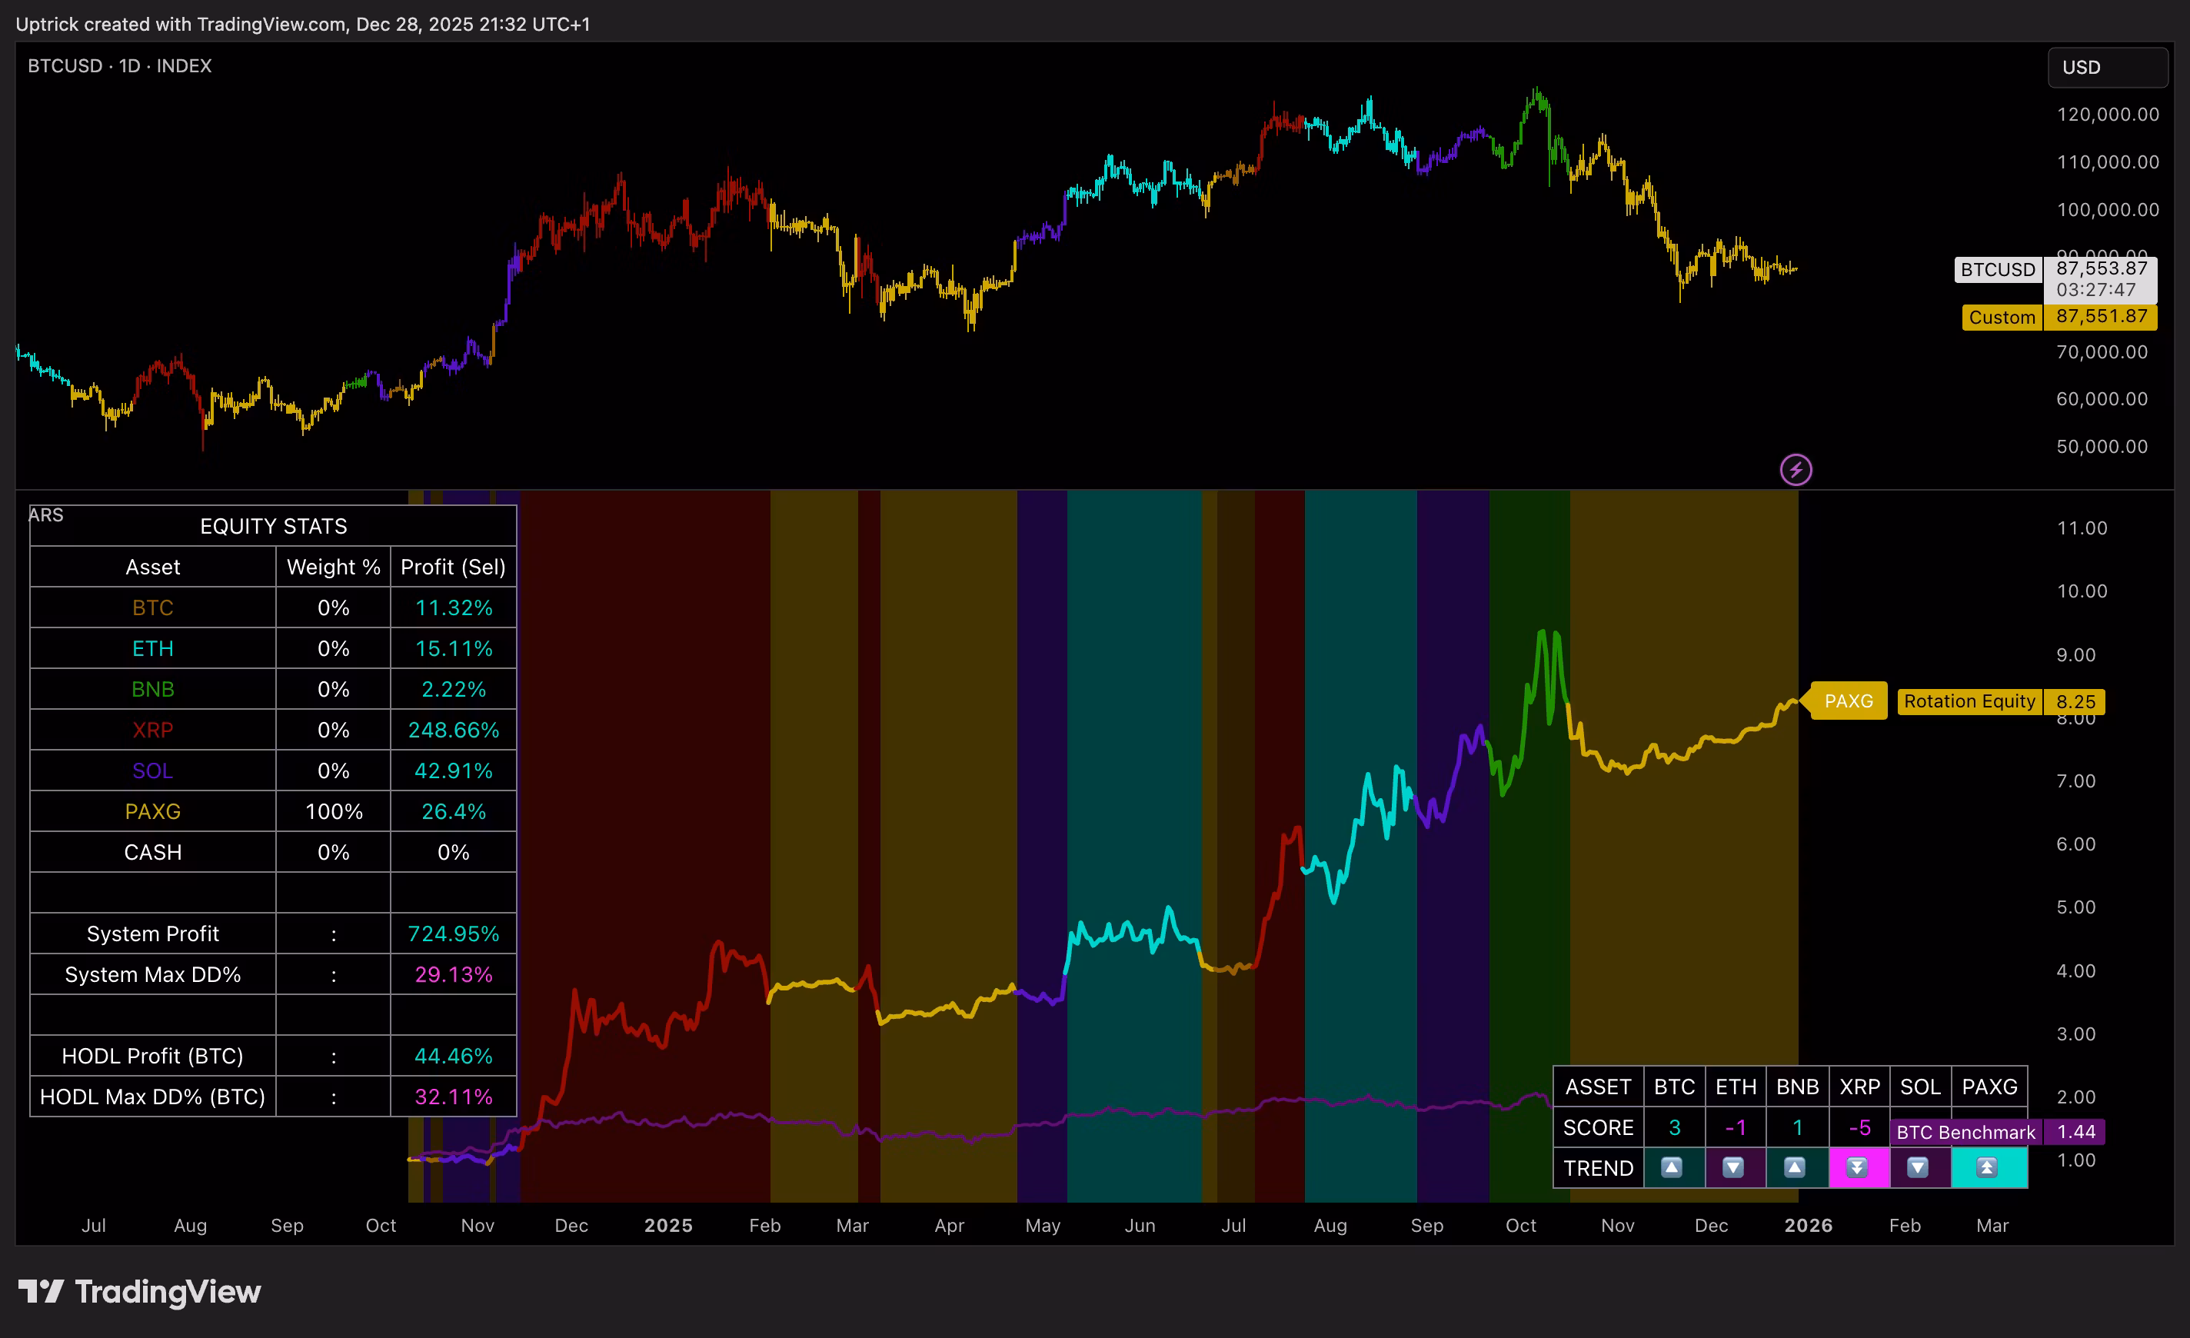
Task: Click the BTC trend up-arrow icon
Action: click(1672, 1167)
